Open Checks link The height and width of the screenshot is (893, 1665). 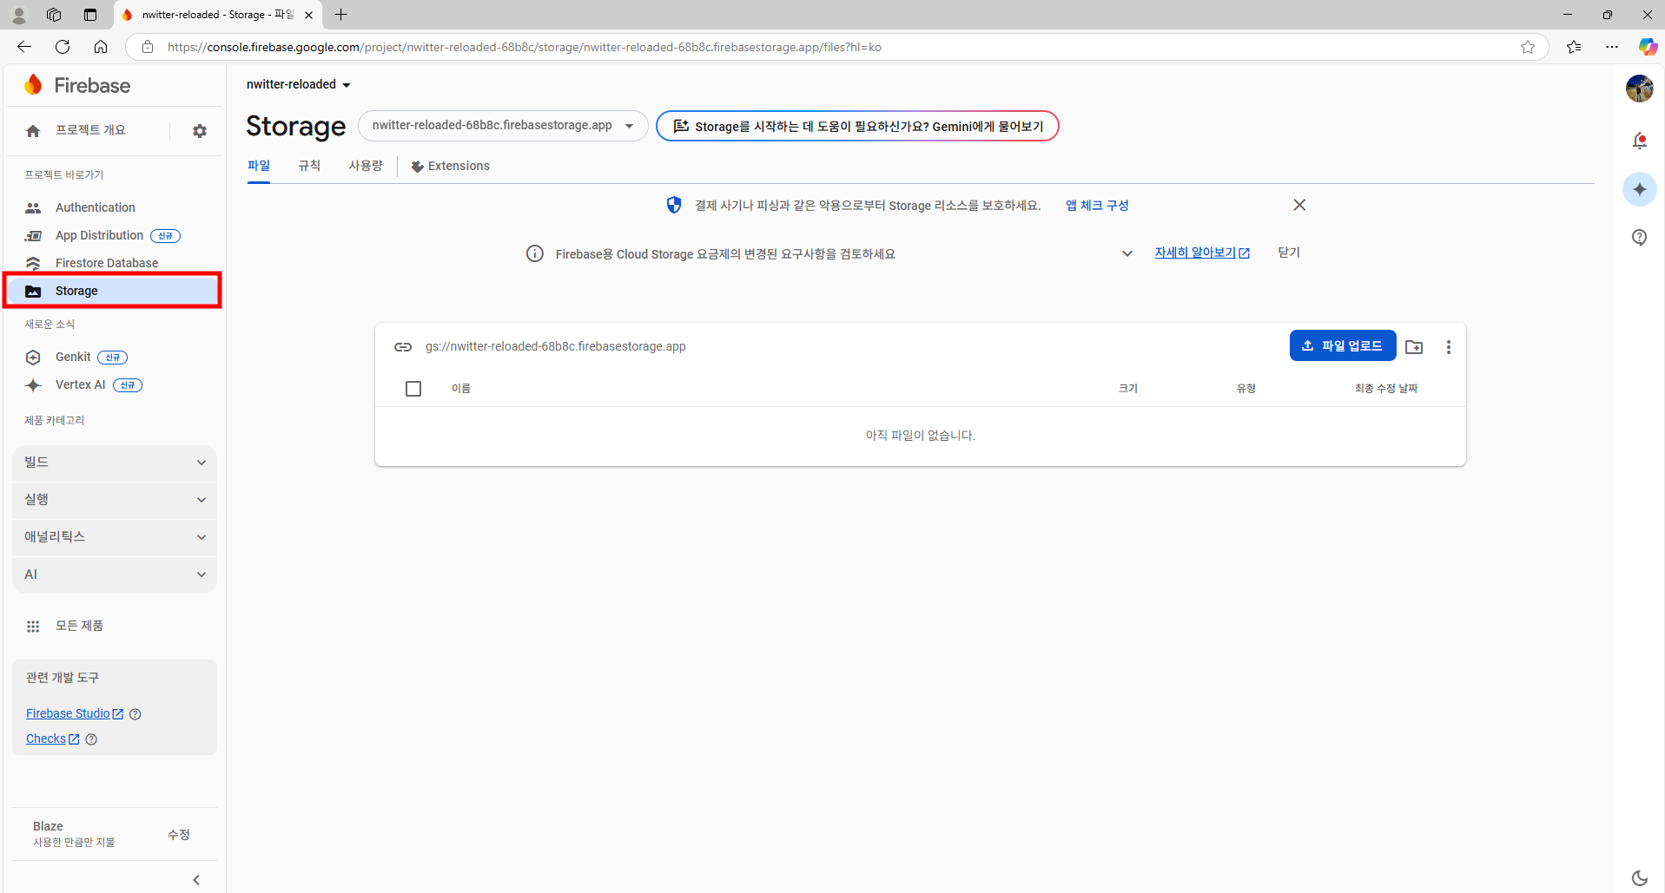pyautogui.click(x=53, y=739)
